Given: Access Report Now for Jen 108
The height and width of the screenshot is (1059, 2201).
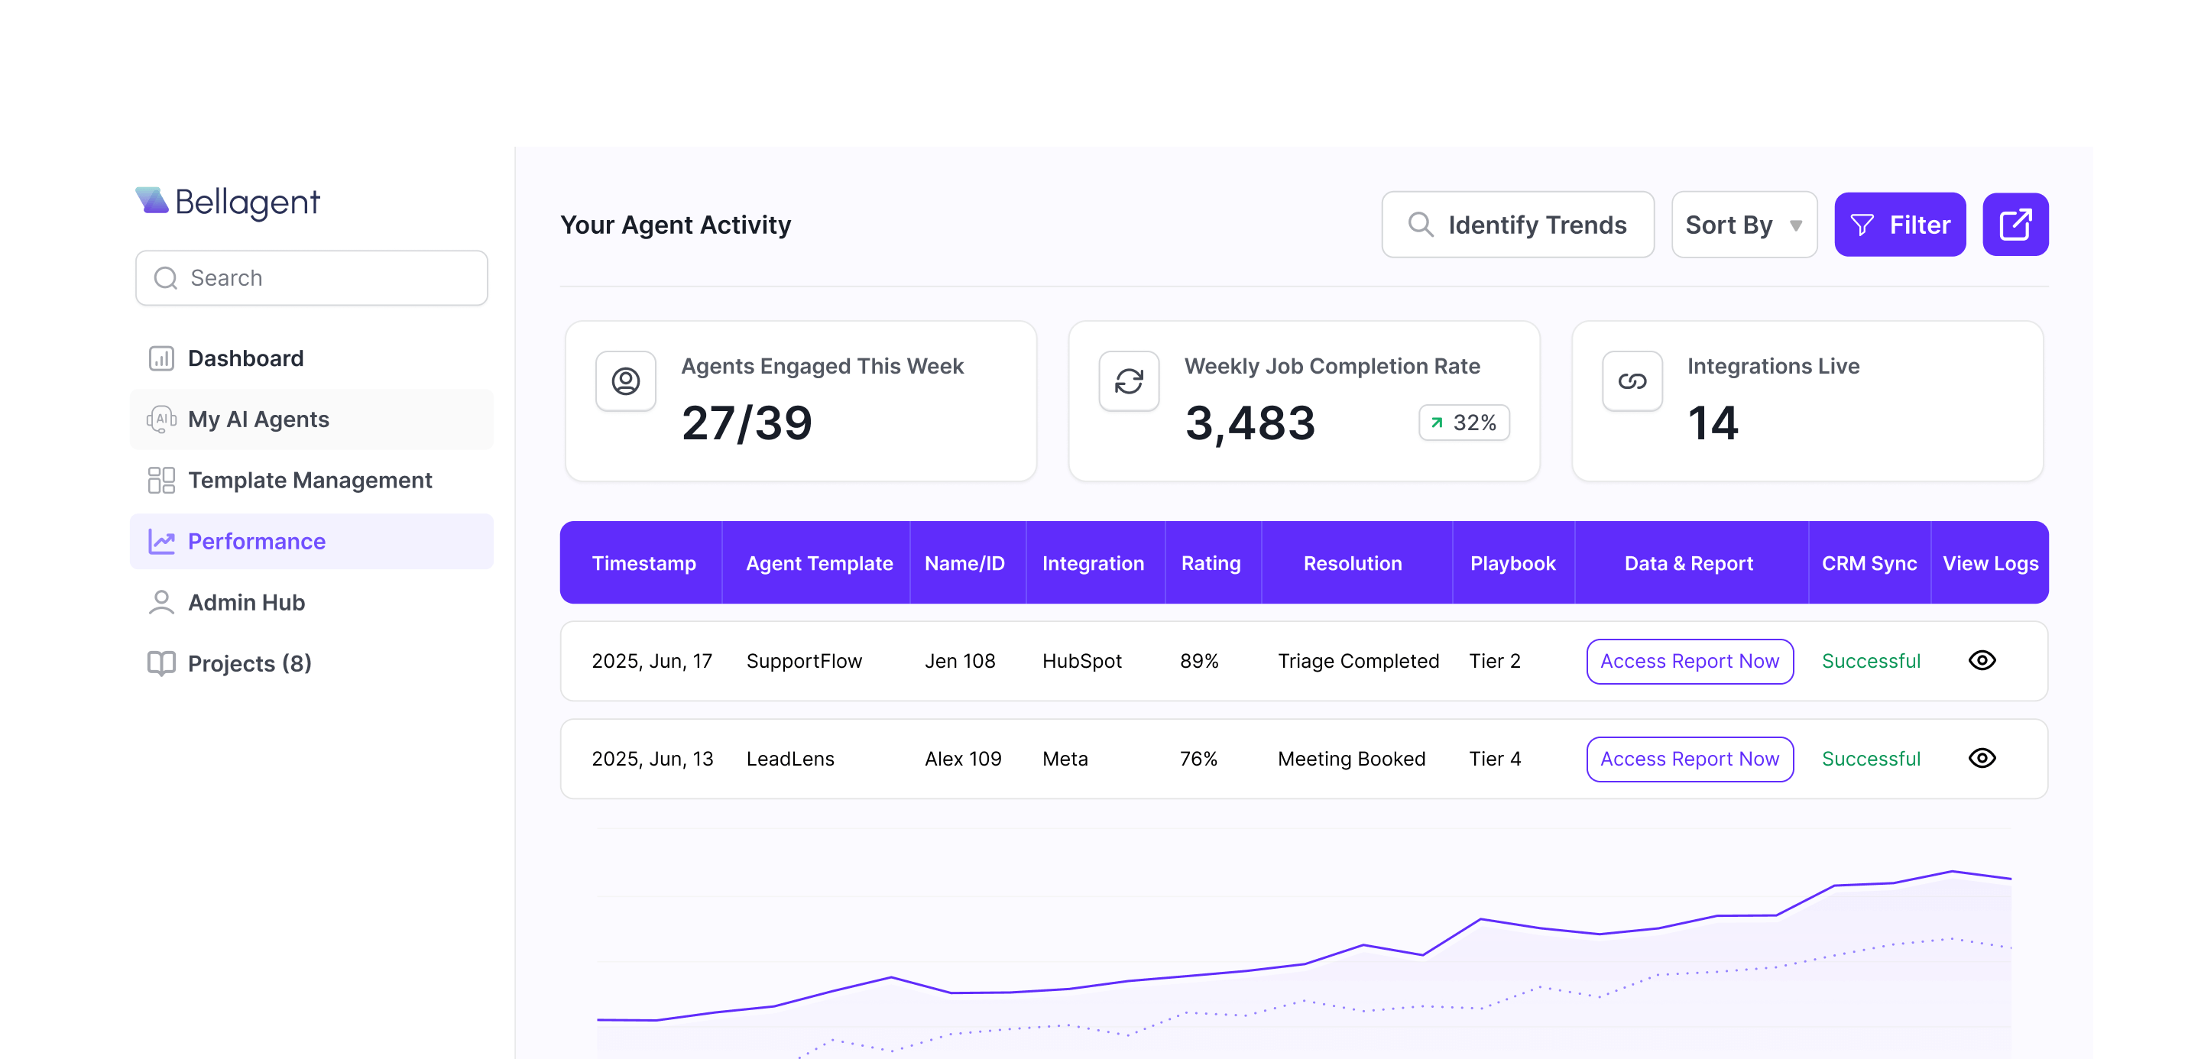Looking at the screenshot, I should tap(1689, 661).
